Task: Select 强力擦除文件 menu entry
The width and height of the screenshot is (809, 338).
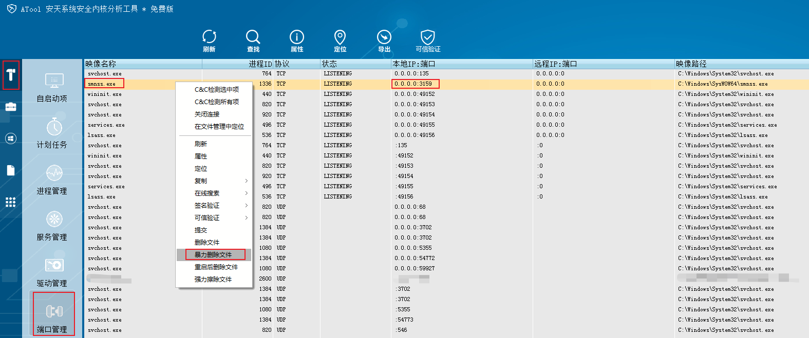Action: click(x=214, y=280)
